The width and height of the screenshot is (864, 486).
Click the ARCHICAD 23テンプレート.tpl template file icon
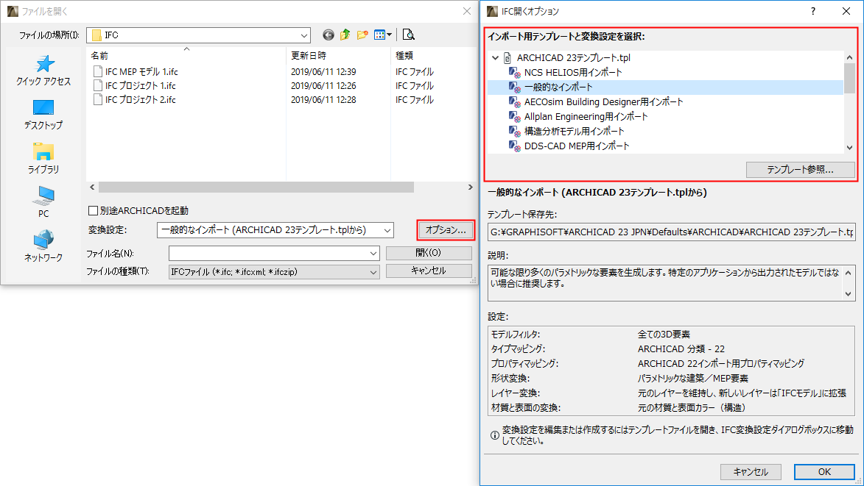point(507,58)
